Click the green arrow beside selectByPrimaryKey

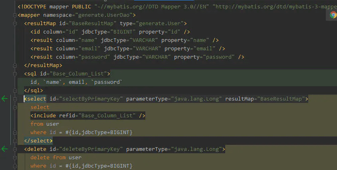click(x=5, y=99)
